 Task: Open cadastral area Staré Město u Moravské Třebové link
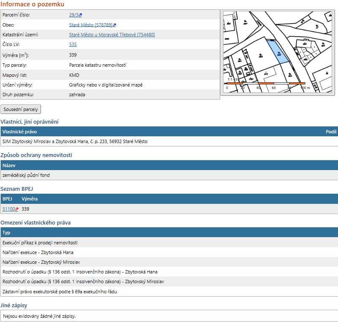[x=112, y=35]
